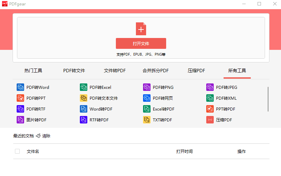Select the PDF转PNG tool icon
281x176 pixels.
pyautogui.click(x=147, y=87)
